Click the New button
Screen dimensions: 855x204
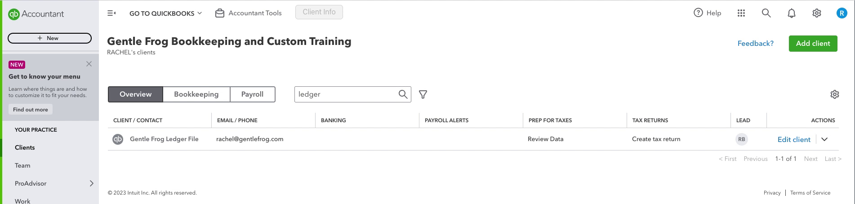coord(49,38)
